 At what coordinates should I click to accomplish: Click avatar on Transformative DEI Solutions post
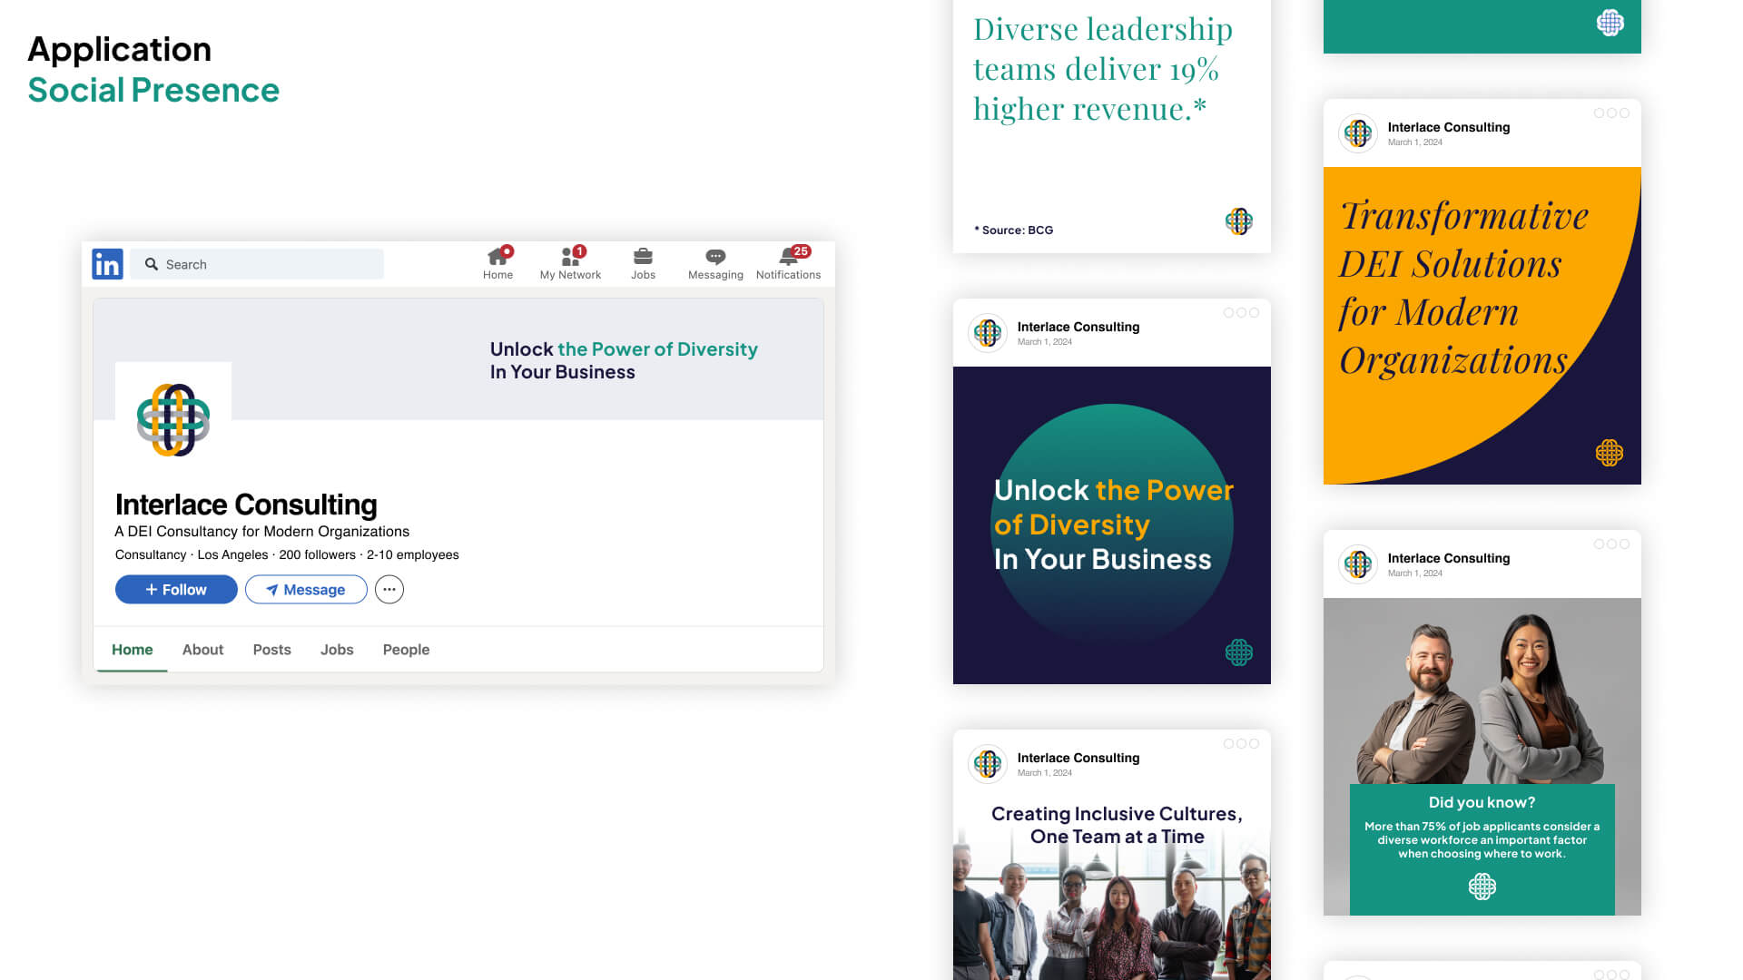point(1358,133)
